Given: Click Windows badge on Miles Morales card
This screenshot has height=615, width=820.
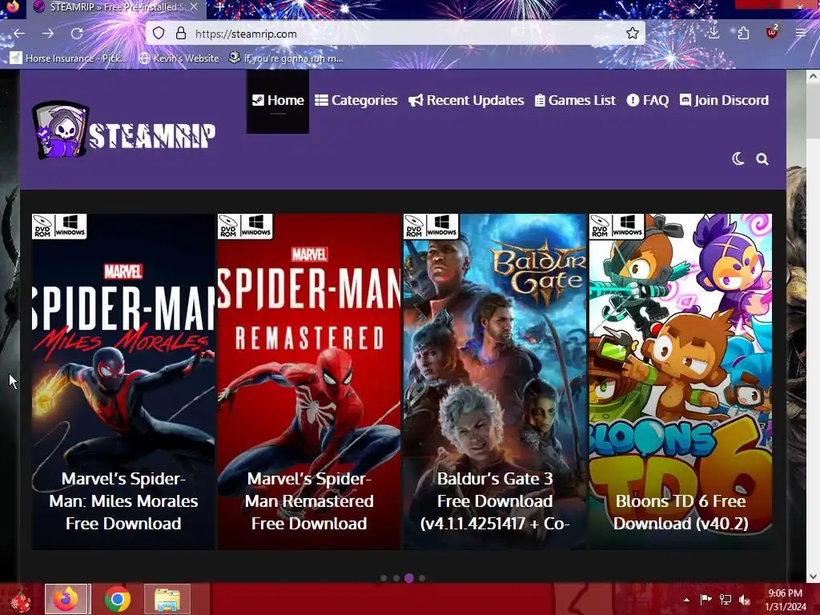Looking at the screenshot, I should pos(70,226).
